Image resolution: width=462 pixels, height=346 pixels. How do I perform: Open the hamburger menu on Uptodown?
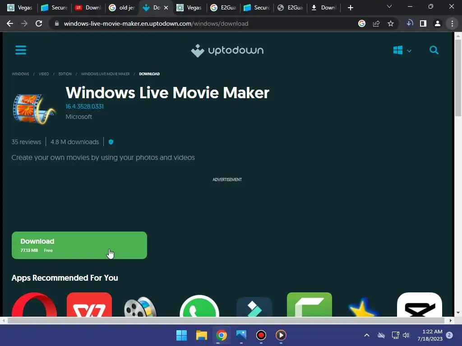pos(21,50)
